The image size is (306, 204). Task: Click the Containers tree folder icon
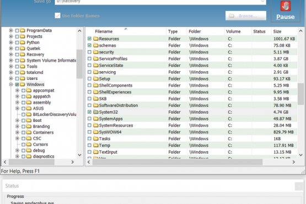(29, 132)
